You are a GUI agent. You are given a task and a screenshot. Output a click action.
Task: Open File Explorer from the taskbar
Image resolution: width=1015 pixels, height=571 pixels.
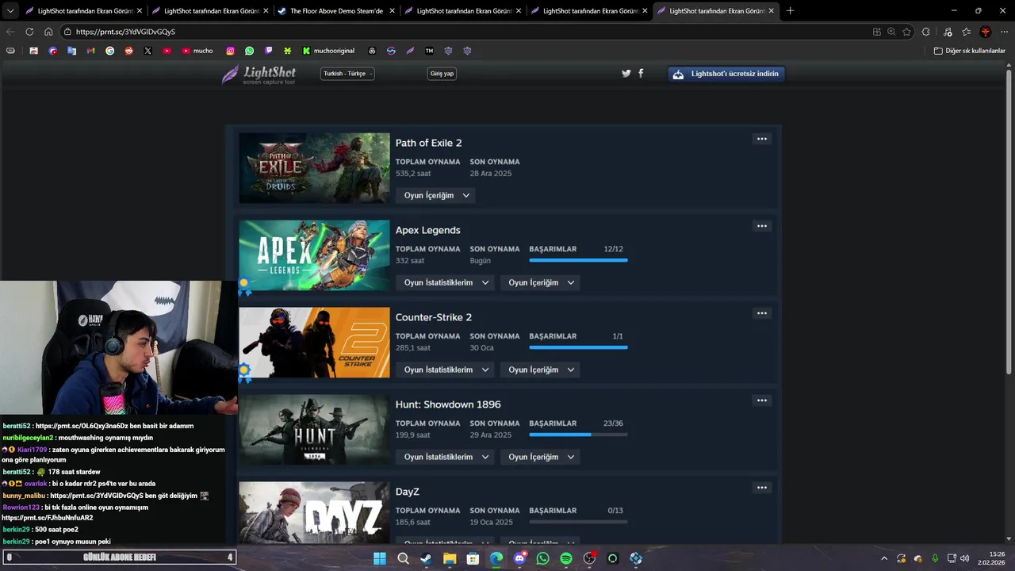tap(450, 558)
